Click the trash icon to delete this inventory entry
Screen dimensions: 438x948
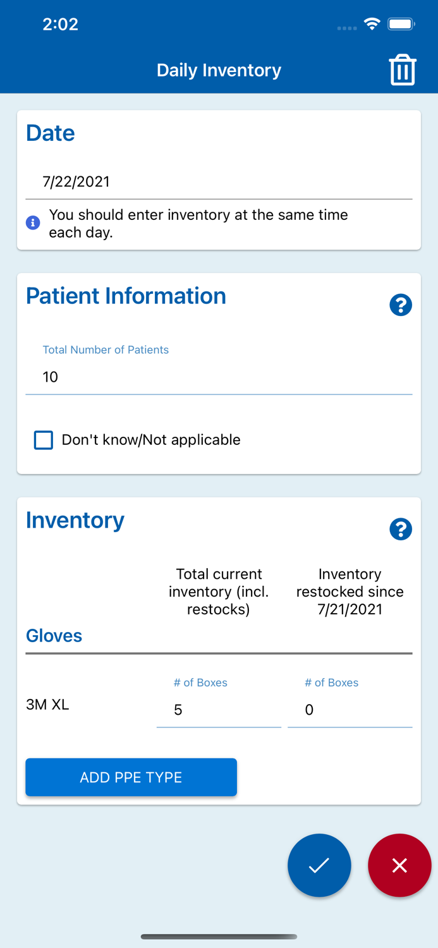403,70
